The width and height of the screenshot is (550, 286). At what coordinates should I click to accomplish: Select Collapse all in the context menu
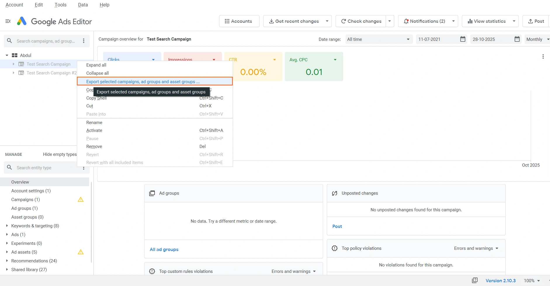point(155,73)
